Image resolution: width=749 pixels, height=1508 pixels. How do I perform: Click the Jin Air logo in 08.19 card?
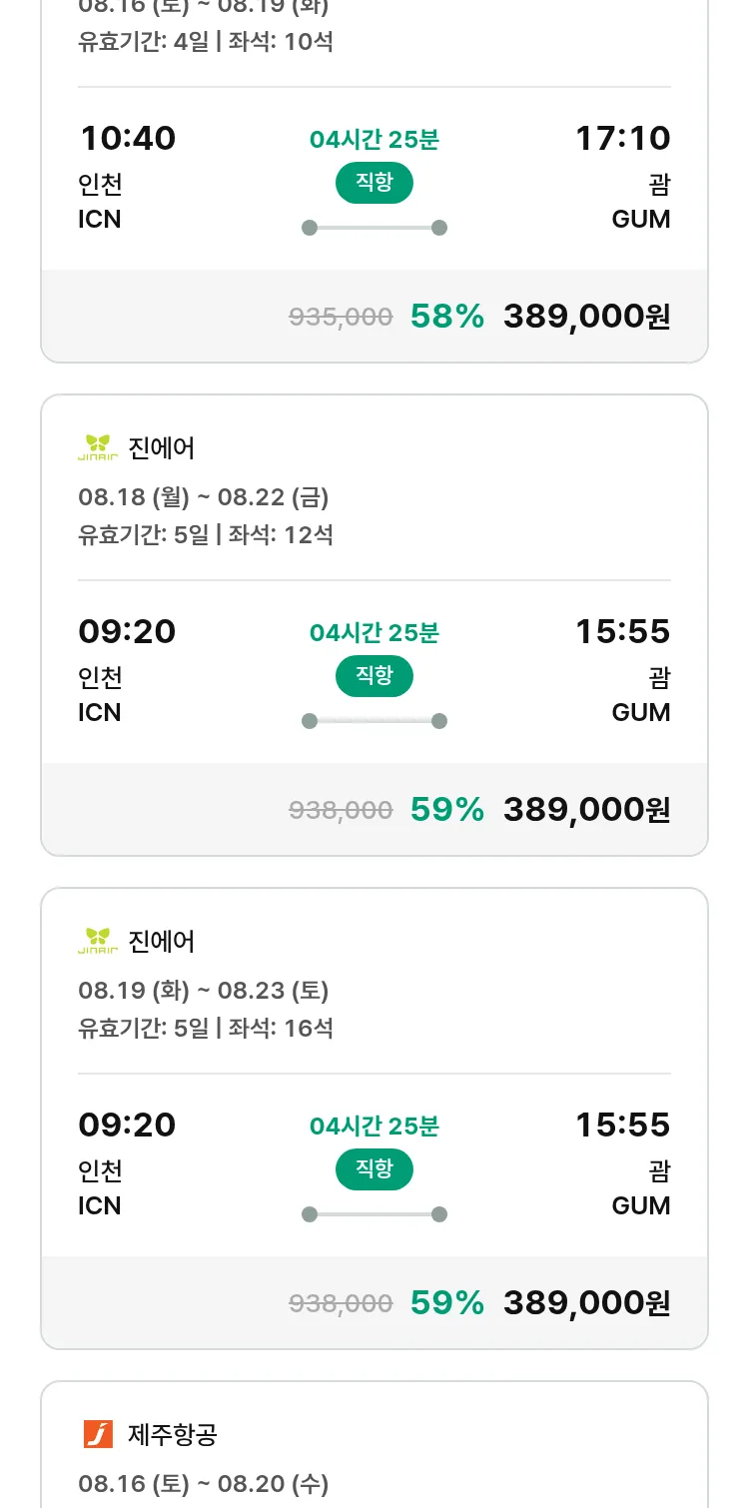pyautogui.click(x=98, y=942)
